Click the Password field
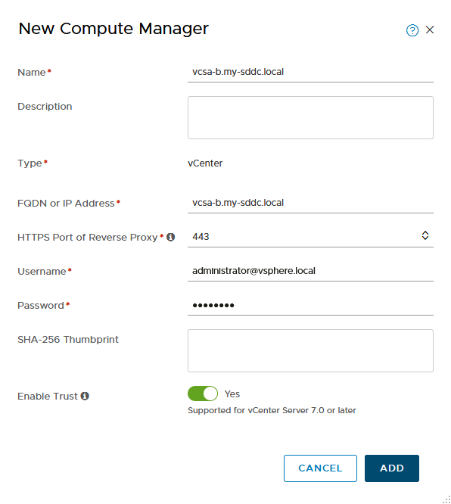Screen dimensions: 451x504 pos(310,305)
